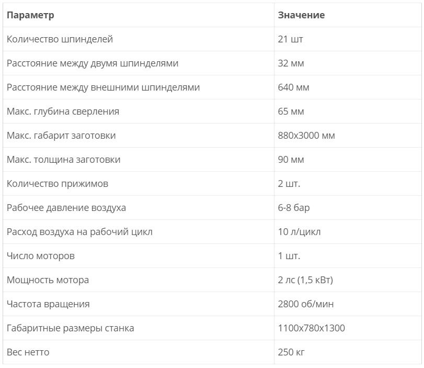Viewport: 424px width, 368px height.
Task: Select the "Макс. габарит заготовки" label
Action: (61, 136)
